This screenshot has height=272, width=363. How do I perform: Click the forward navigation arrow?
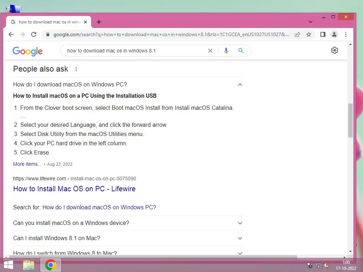pyautogui.click(x=22, y=34)
